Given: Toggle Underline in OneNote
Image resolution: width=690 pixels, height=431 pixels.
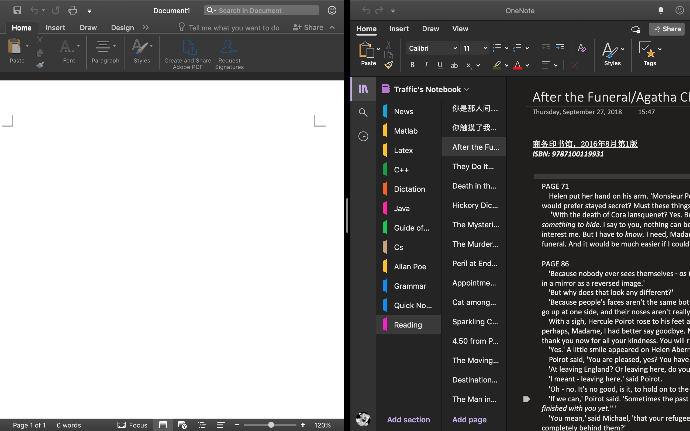Looking at the screenshot, I should tap(440, 65).
